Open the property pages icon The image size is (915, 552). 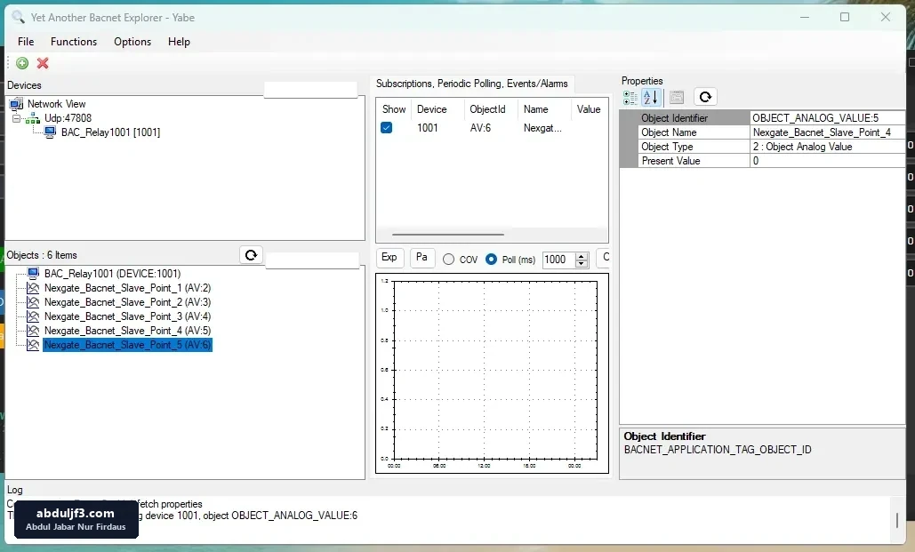pyautogui.click(x=677, y=98)
